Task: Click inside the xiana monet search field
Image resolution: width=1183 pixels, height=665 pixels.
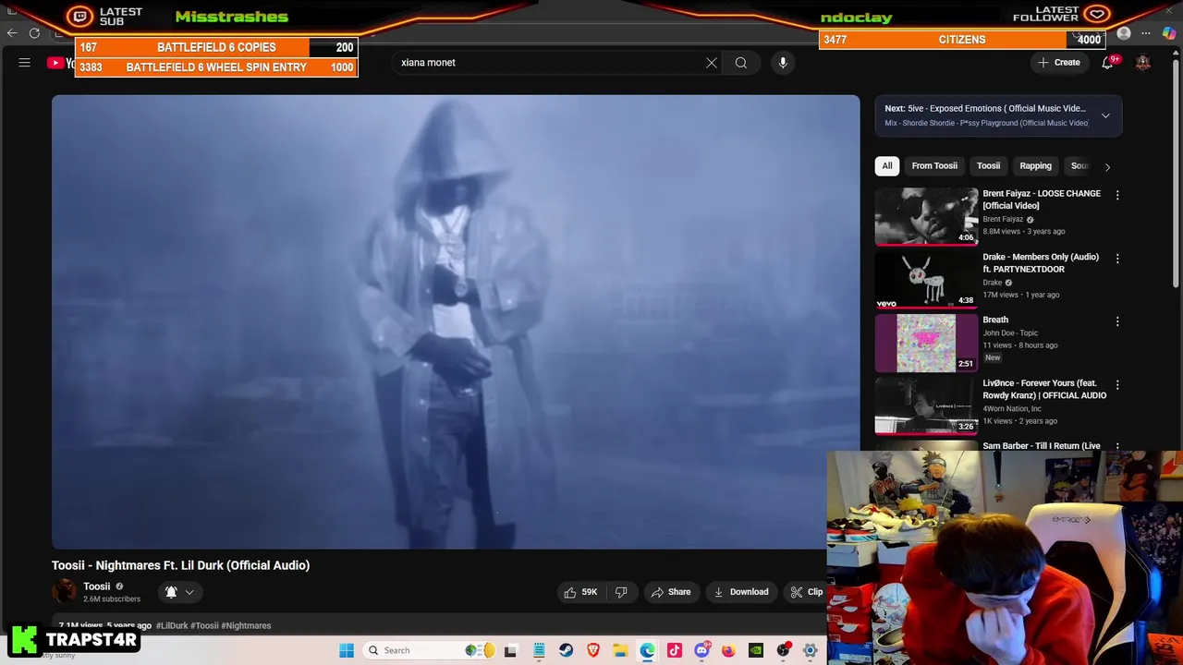Action: (x=550, y=63)
